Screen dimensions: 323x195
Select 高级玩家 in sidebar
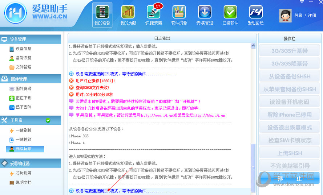pyautogui.click(x=25, y=149)
